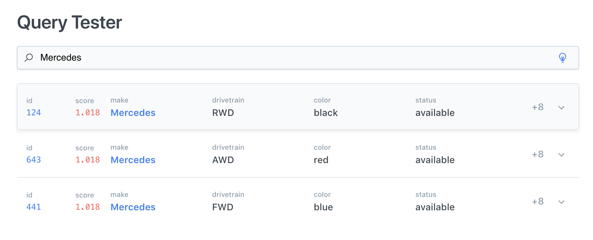
Task: Click the score 1.018 in the top result
Action: (x=88, y=112)
